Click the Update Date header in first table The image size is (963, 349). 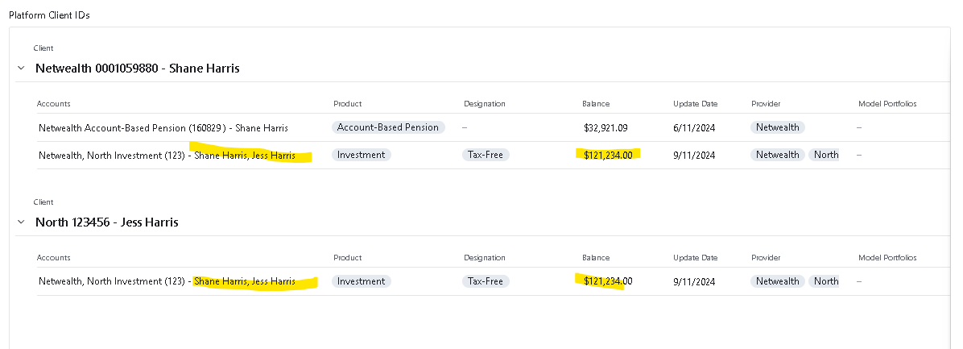[x=695, y=104]
